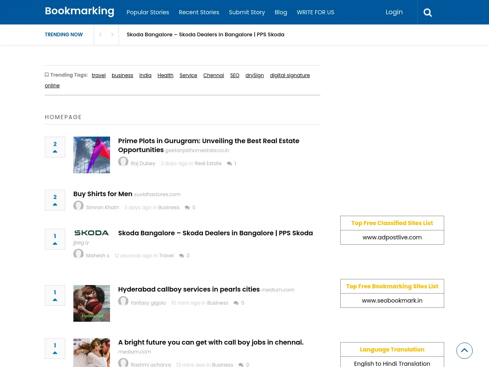This screenshot has height=367, width=489.
Task: Click the Login button
Action: pyautogui.click(x=394, y=12)
